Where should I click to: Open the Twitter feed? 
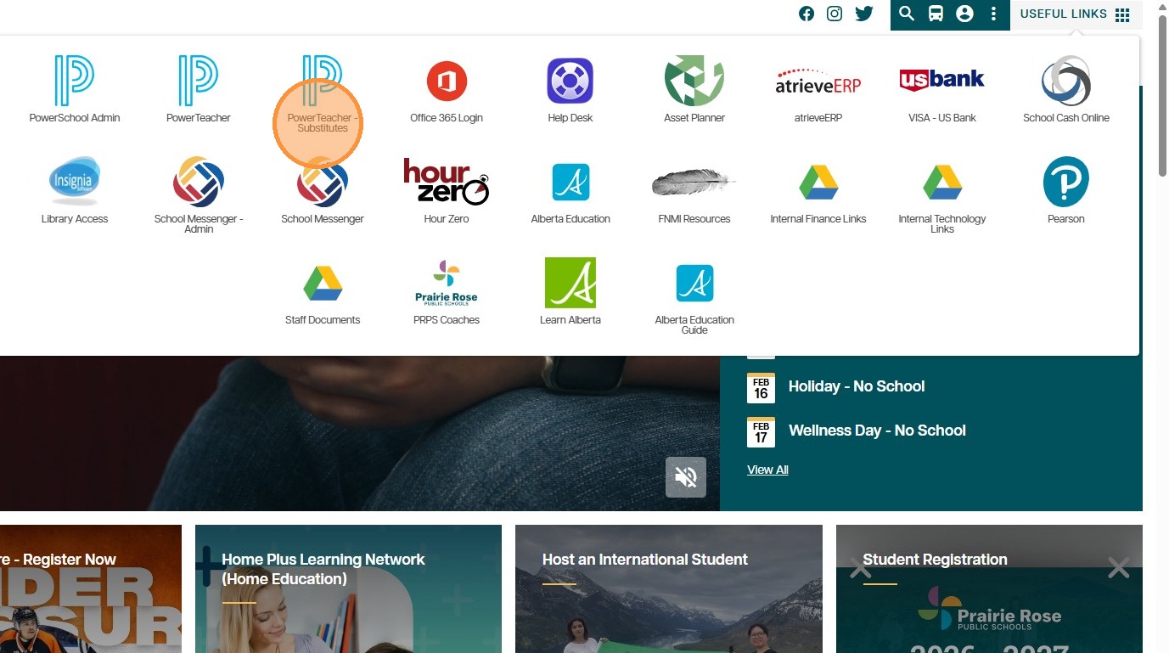pos(864,14)
